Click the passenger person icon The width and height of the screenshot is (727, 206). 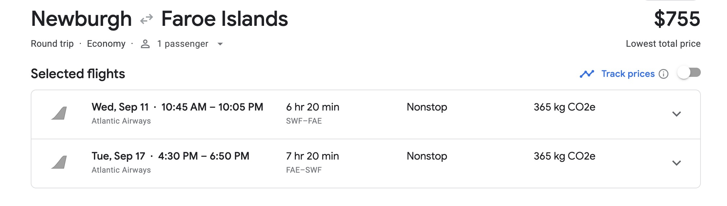[x=145, y=44]
